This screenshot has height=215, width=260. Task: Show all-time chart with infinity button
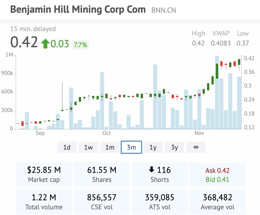pos(196,147)
